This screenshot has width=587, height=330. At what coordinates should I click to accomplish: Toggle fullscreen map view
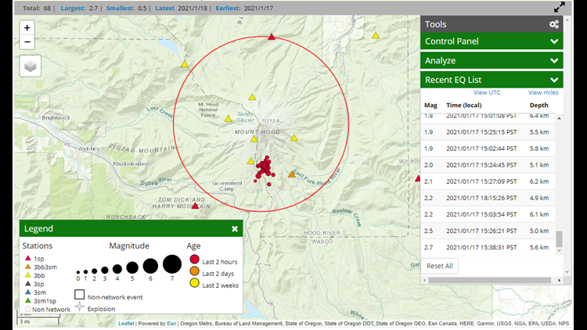point(560,7)
